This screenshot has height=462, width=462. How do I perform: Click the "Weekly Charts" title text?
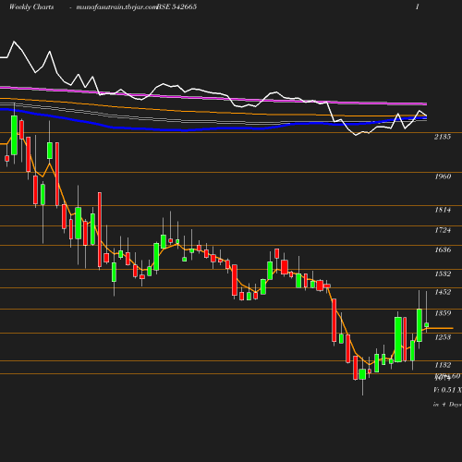click(31, 6)
